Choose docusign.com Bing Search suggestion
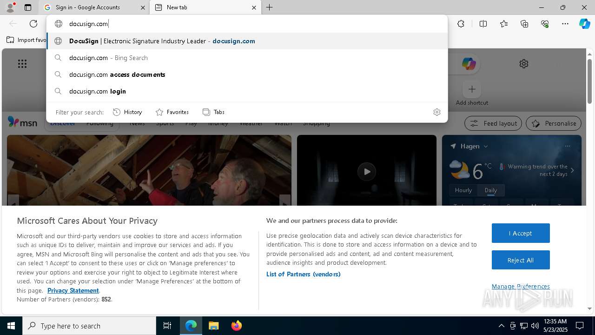Viewport: 595px width, 335px height. [247, 58]
